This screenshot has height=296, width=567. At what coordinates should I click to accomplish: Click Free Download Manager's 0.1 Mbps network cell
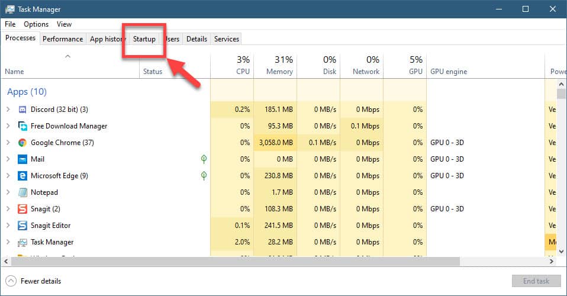[x=362, y=126]
